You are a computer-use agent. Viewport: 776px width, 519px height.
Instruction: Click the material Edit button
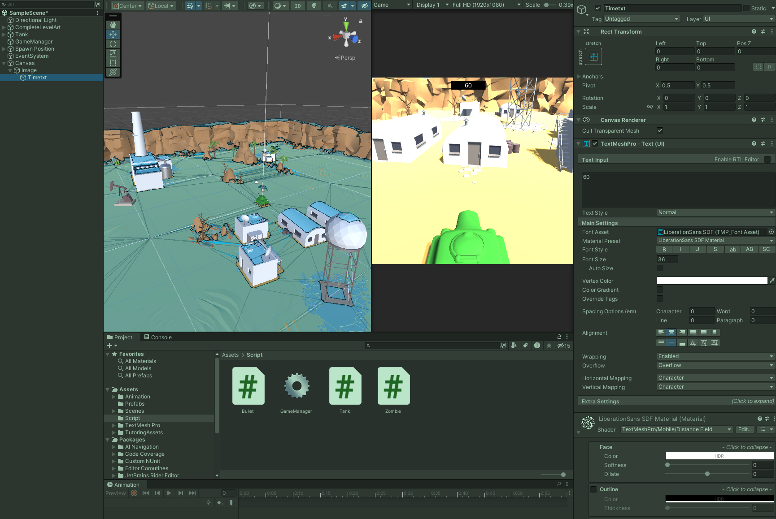pyautogui.click(x=745, y=429)
